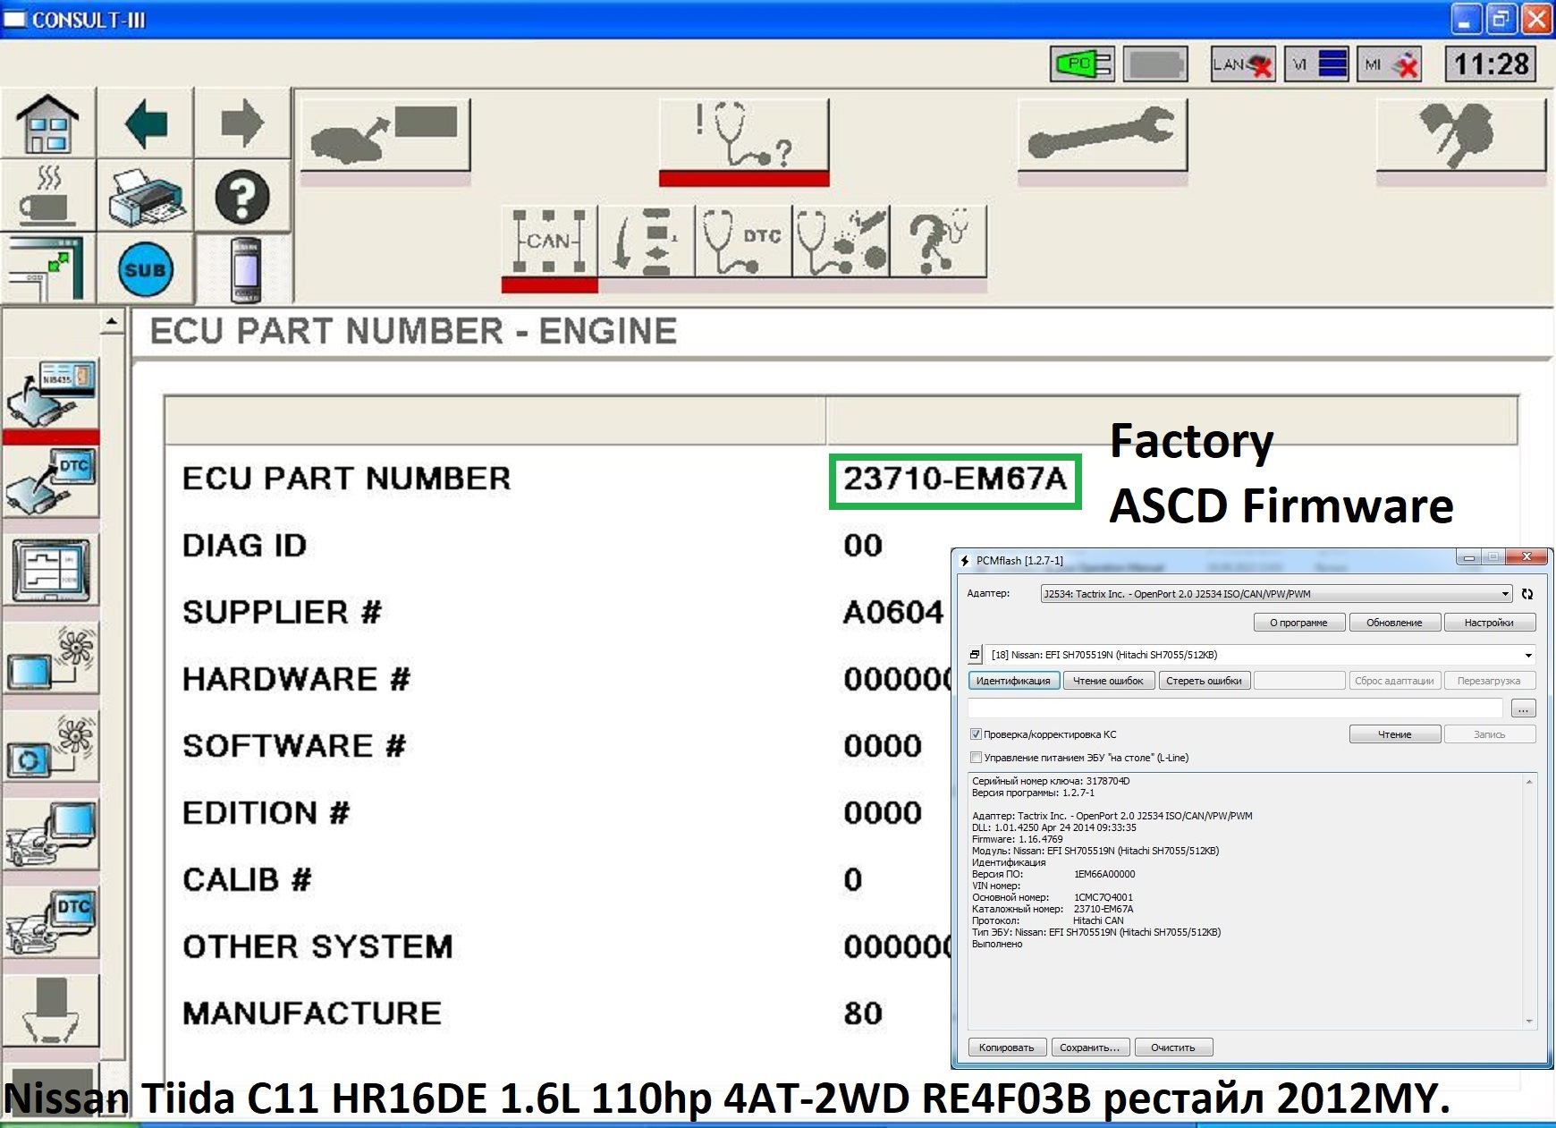The height and width of the screenshot is (1128, 1556).
Task: Click the printer icon
Action: tap(146, 198)
